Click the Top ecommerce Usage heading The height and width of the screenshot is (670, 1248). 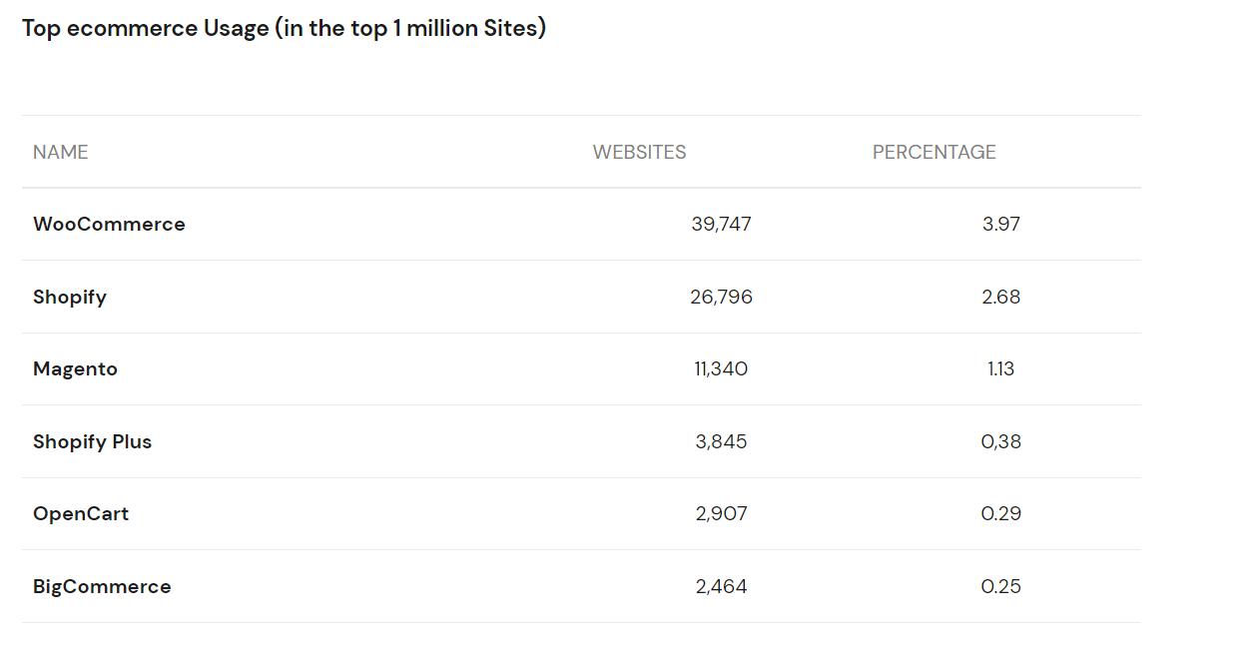click(x=284, y=28)
